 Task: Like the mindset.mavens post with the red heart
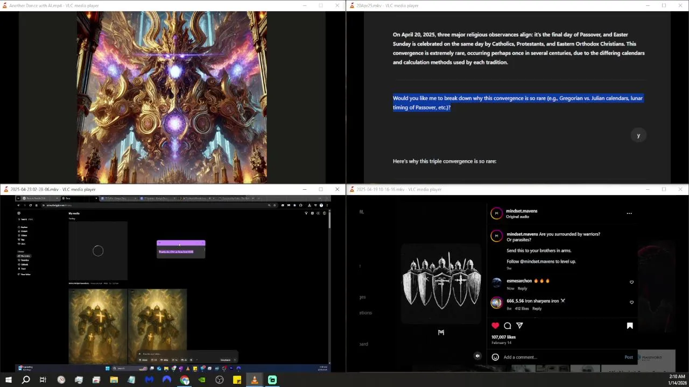(x=495, y=325)
